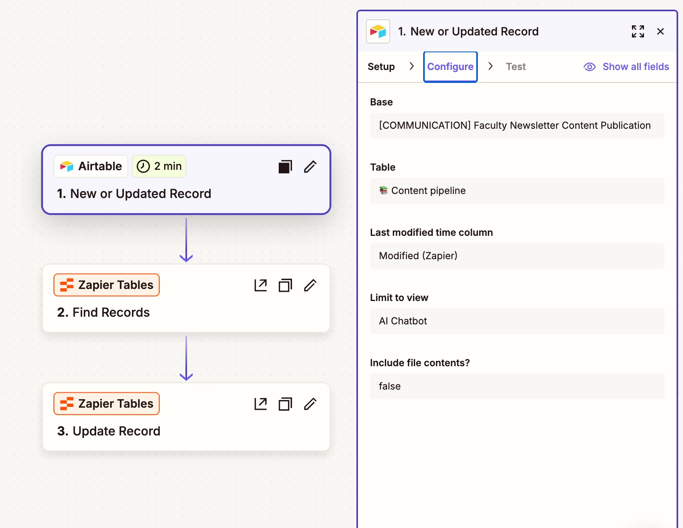Click the Airtable logo in panel header
Image resolution: width=683 pixels, height=528 pixels.
click(378, 31)
